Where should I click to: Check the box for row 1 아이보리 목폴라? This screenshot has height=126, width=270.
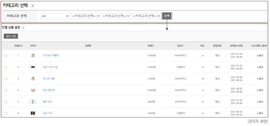tap(6, 56)
